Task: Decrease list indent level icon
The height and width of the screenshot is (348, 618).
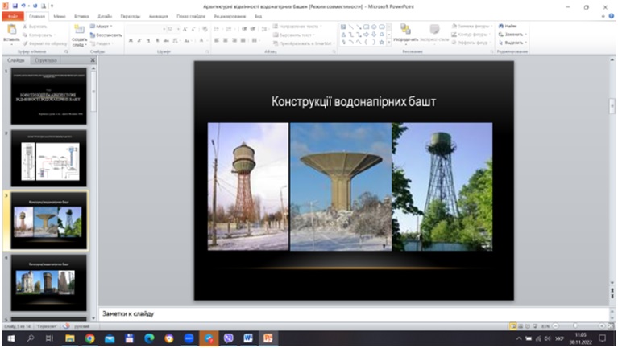Action: click(244, 29)
